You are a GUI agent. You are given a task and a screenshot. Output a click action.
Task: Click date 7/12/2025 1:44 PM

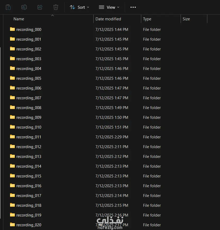(112, 30)
